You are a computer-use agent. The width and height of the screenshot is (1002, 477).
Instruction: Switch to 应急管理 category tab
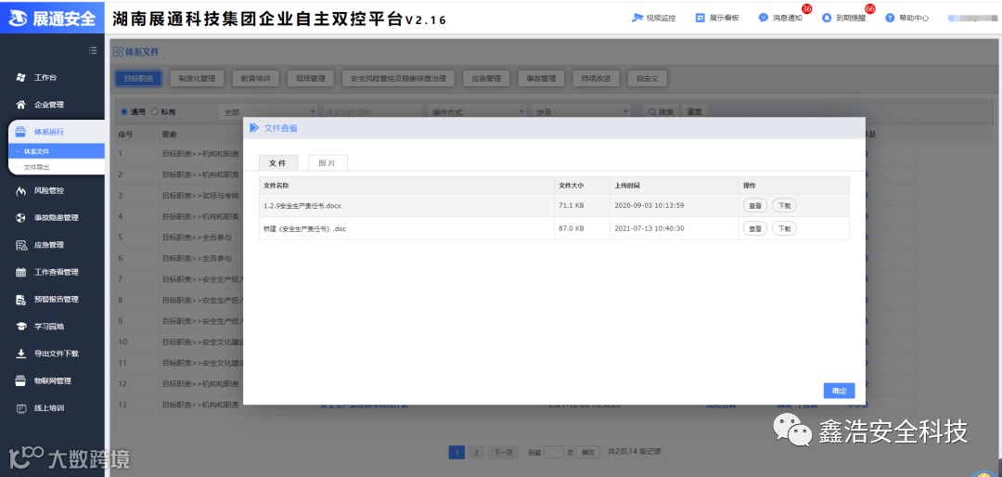[x=485, y=79]
